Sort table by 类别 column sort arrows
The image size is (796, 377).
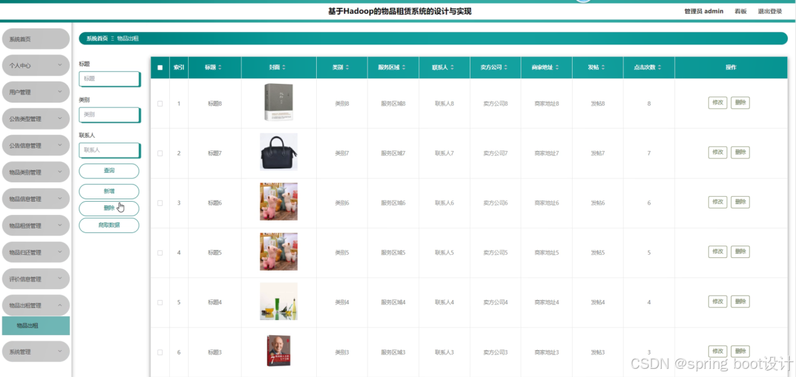point(347,68)
